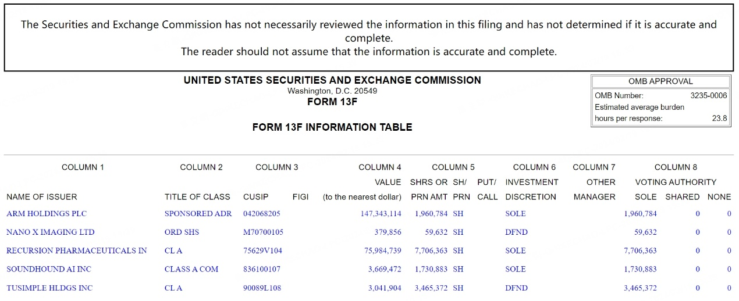The image size is (739, 301).
Task: Click CUSIP value 042068205
Action: (x=261, y=213)
